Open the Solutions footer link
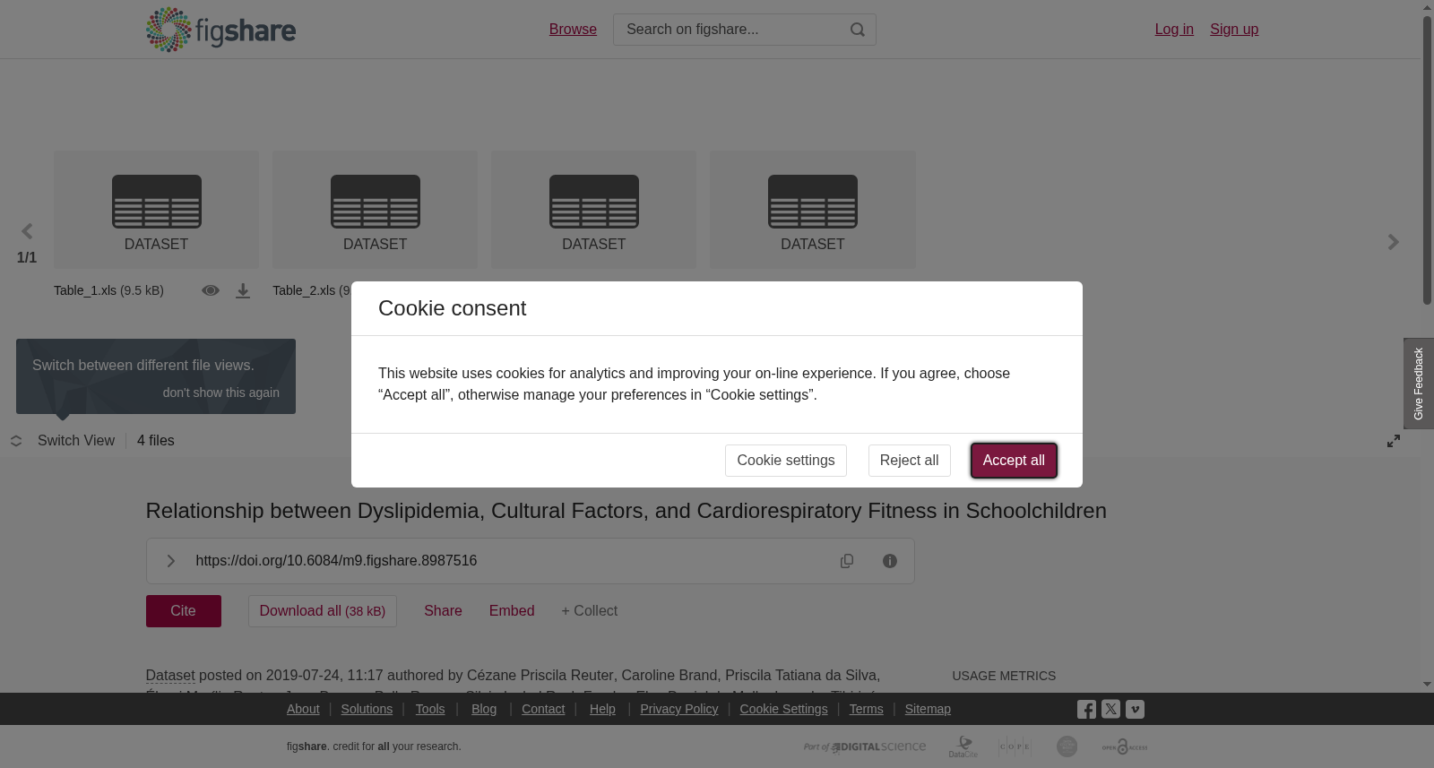The width and height of the screenshot is (1434, 768). pos(367,709)
